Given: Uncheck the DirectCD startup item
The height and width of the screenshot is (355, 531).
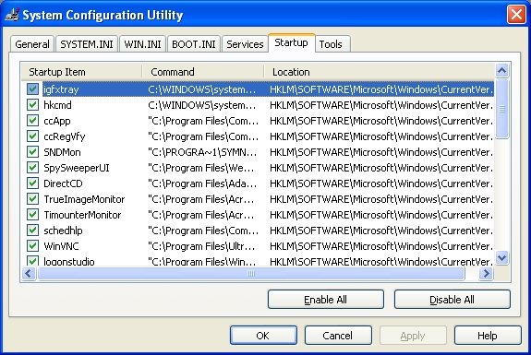Looking at the screenshot, I should tap(32, 183).
